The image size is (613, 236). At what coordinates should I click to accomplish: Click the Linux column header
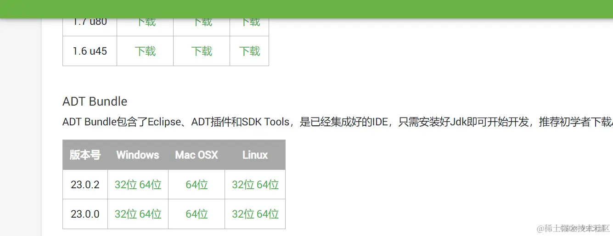point(255,155)
